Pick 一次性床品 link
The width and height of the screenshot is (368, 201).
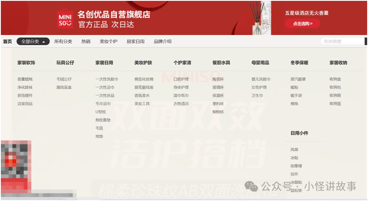pyautogui.click(x=105, y=96)
